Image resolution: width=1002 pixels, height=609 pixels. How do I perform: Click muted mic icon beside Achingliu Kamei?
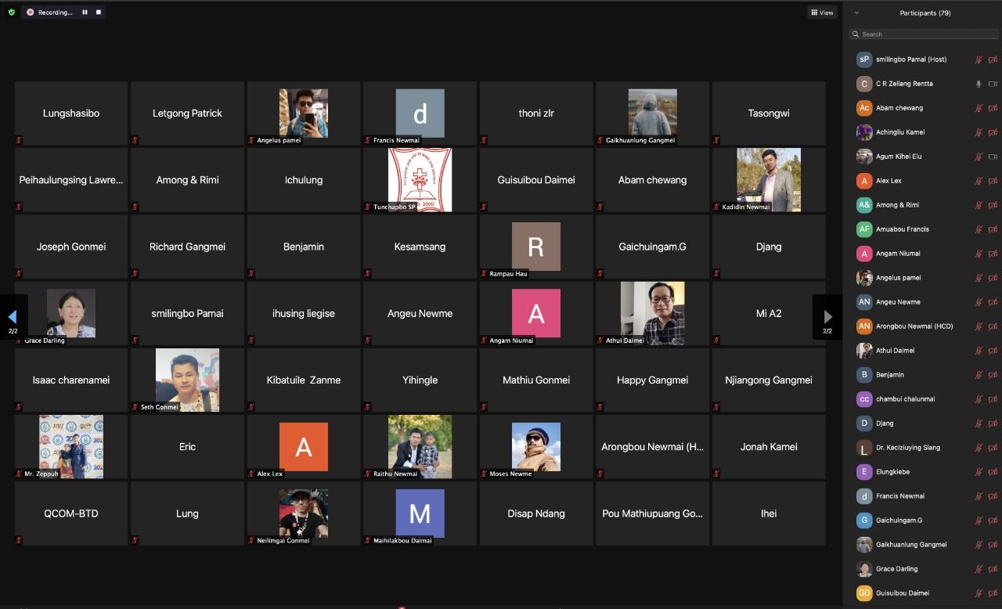(978, 132)
